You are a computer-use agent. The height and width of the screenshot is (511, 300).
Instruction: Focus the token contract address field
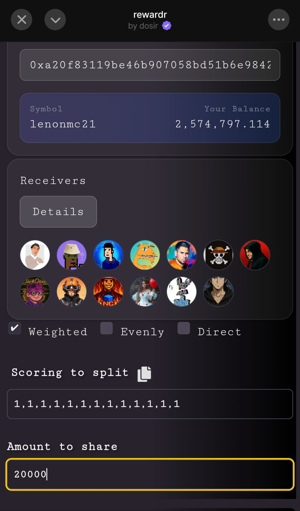click(x=150, y=65)
